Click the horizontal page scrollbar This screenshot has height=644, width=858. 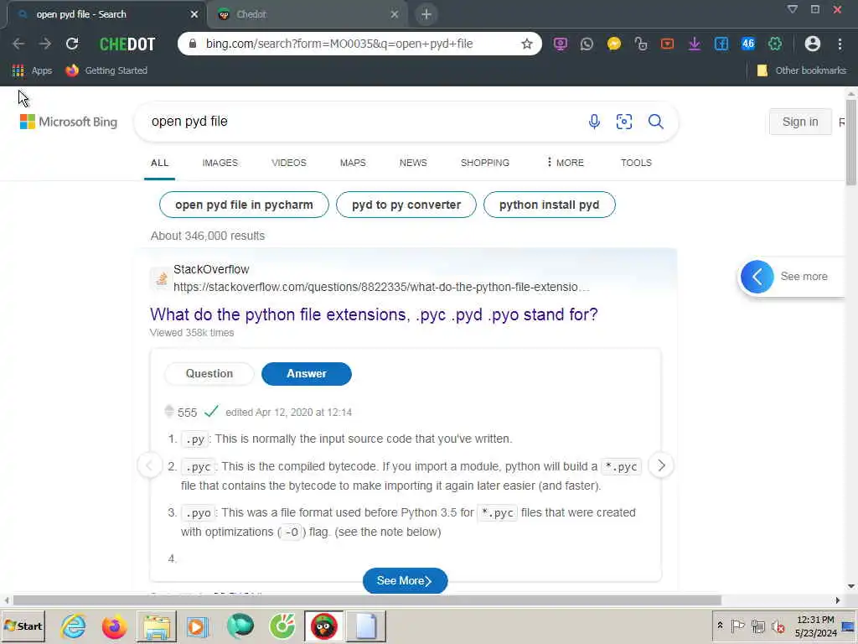pos(367,600)
